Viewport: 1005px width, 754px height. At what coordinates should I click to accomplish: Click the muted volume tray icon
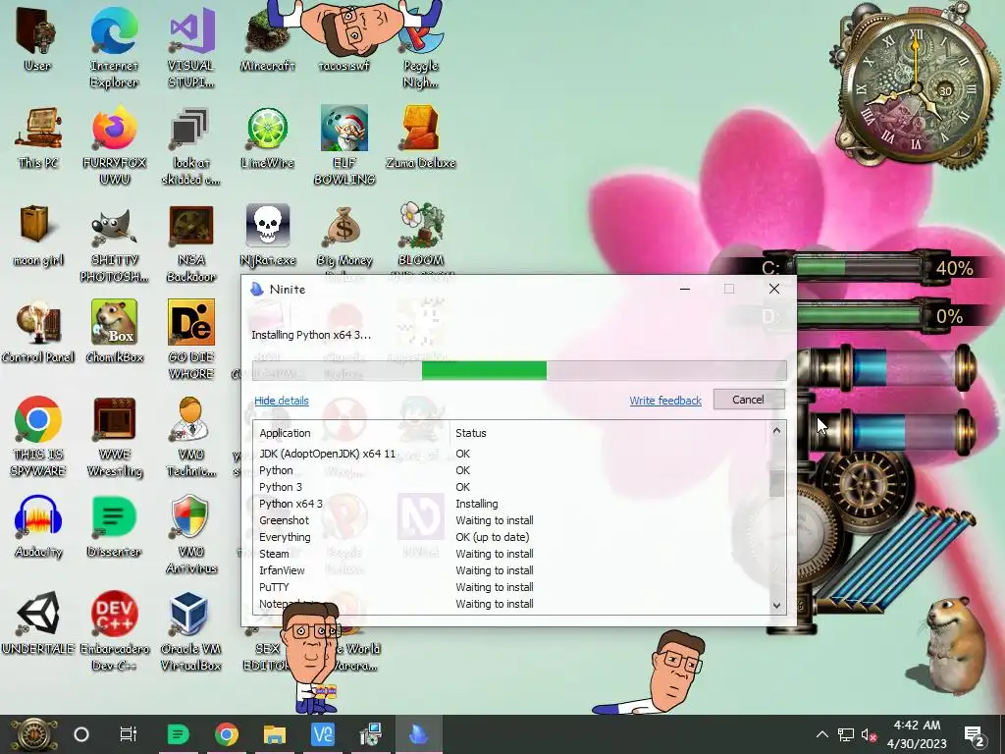pos(870,734)
